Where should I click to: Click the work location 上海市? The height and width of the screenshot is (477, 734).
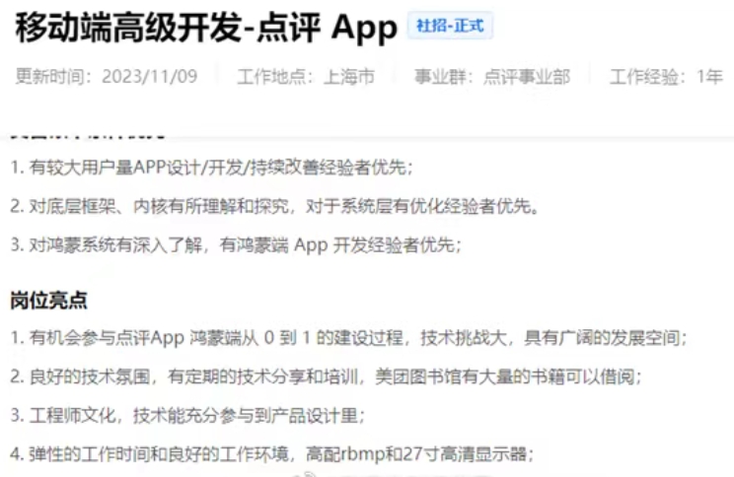coord(349,76)
